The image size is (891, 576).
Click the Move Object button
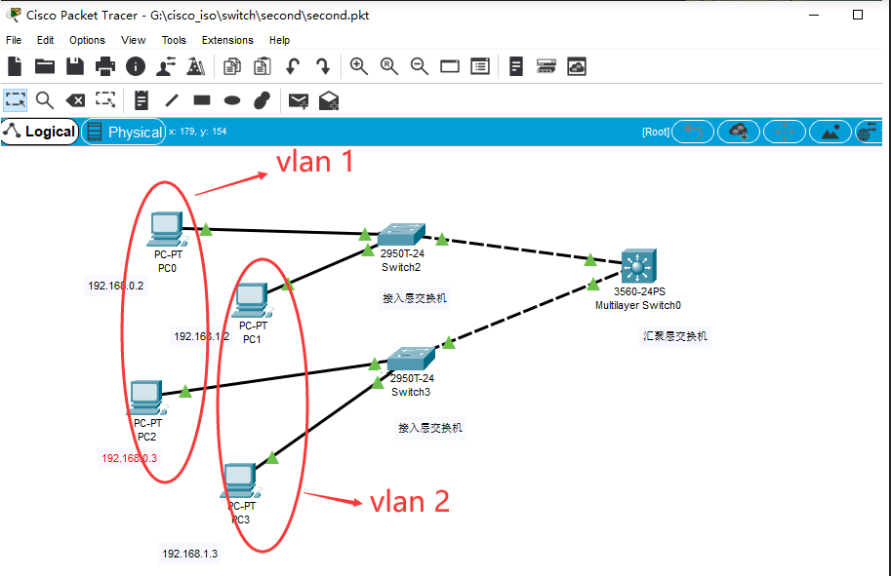[x=785, y=132]
